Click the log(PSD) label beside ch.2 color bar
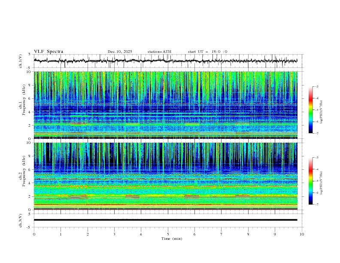The width and height of the screenshot is (340, 263). pos(322,183)
